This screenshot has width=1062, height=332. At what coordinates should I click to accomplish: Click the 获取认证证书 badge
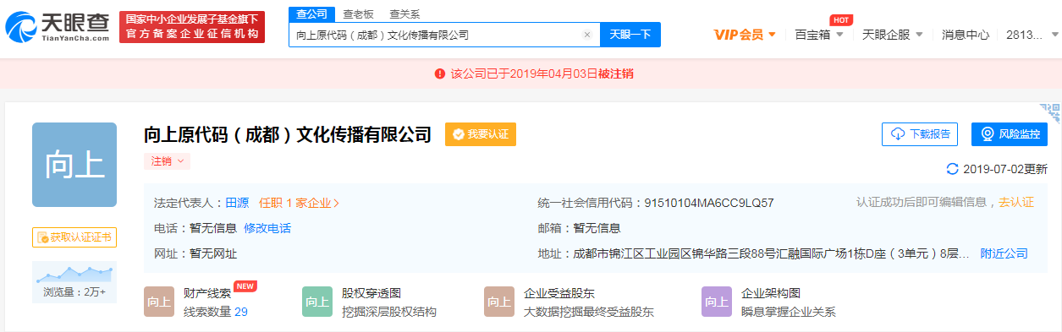[74, 237]
